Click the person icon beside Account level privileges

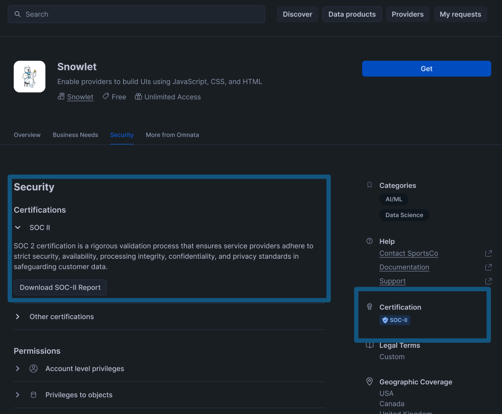(x=33, y=368)
